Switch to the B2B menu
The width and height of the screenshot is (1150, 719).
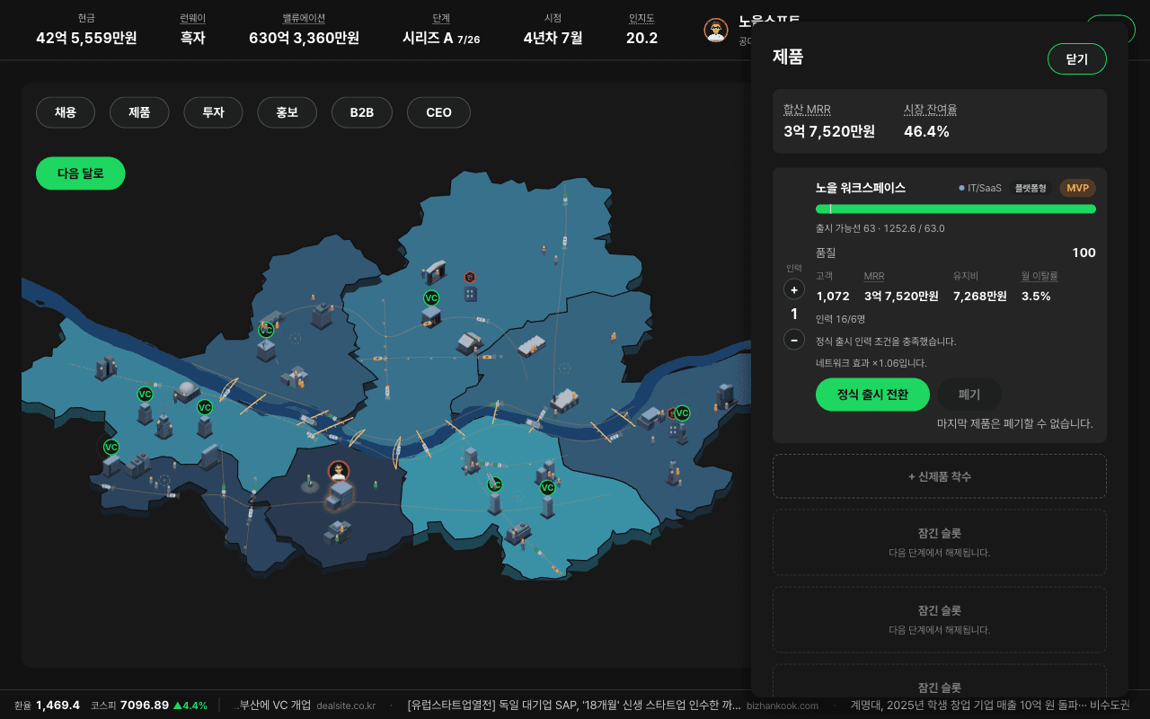point(362,112)
